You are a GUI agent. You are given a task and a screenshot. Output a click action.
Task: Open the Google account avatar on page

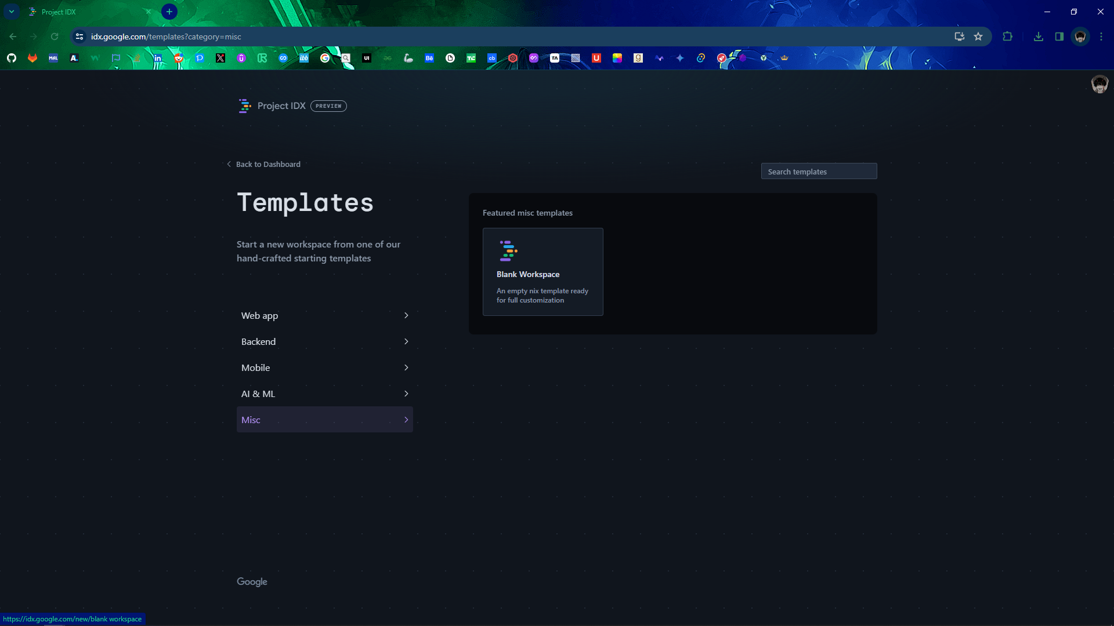[1099, 85]
